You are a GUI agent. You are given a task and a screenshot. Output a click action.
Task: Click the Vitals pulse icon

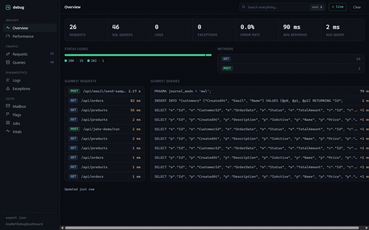click(x=8, y=131)
